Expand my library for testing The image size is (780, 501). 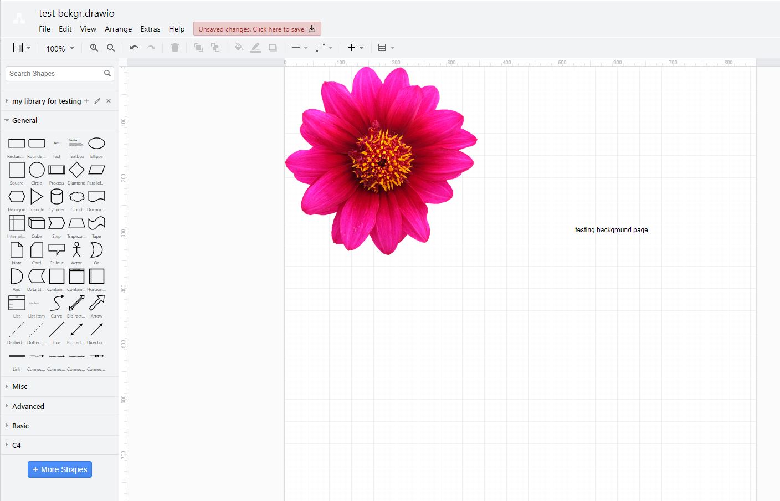6,101
